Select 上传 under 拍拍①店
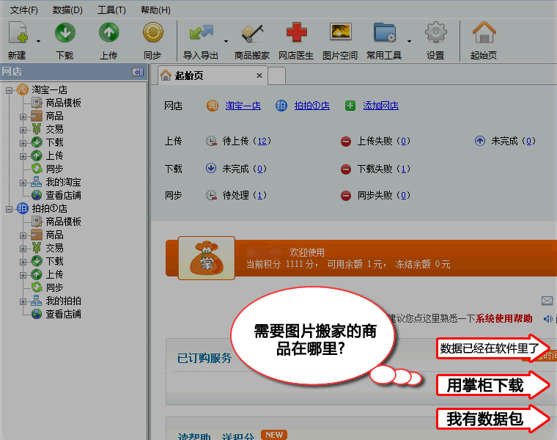This screenshot has height=440, width=557. pos(54,274)
